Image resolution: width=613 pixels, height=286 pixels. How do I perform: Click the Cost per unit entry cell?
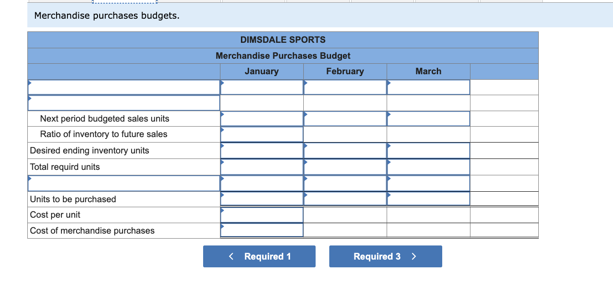tap(261, 214)
